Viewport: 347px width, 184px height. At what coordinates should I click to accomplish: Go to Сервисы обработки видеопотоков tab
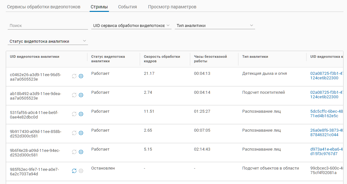[x=44, y=7]
